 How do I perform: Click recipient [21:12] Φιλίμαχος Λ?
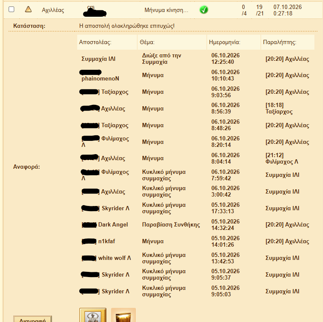tap(281, 158)
